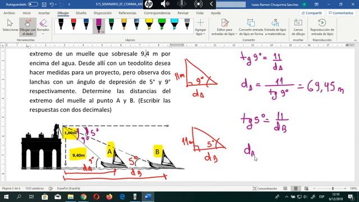This screenshot has height=202, width=359.
Task: Switch to the Inicio tab
Action: point(26,13)
